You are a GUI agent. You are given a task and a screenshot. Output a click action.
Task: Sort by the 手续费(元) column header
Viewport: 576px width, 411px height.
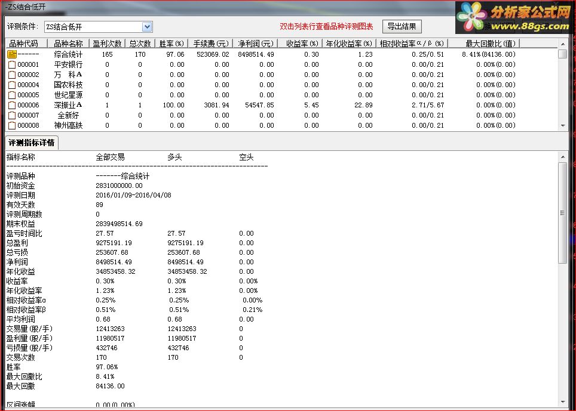(211, 44)
